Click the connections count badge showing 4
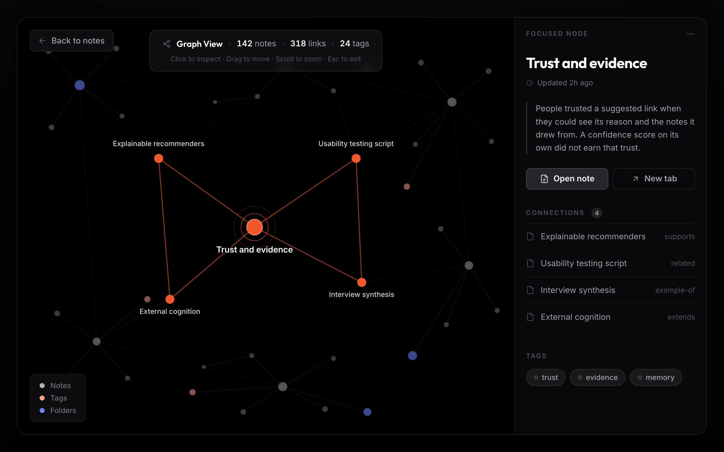Screen dimensions: 724x452 pyautogui.click(x=596, y=213)
